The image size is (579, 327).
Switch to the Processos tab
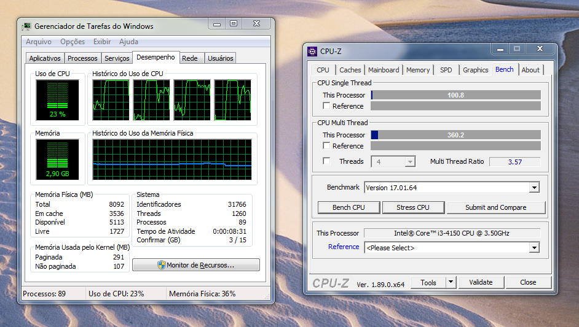click(82, 58)
